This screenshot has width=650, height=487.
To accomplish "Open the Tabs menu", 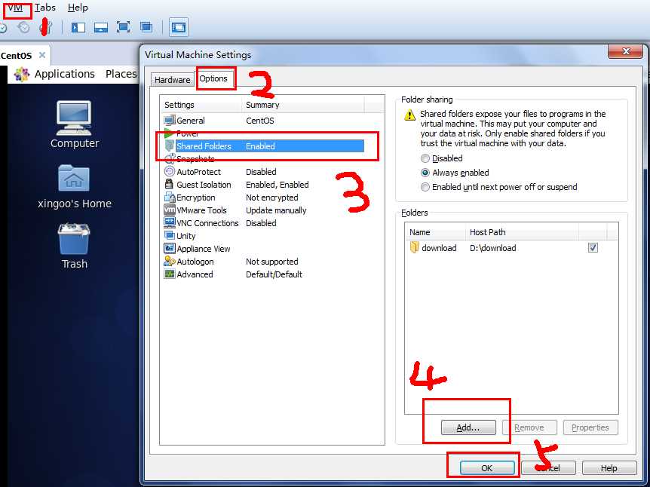I will pos(44,8).
